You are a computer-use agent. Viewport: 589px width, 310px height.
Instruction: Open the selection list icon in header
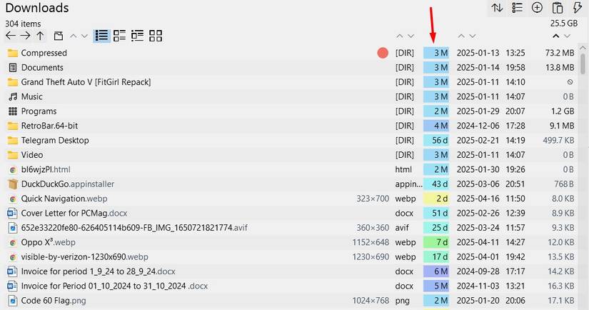[518, 8]
